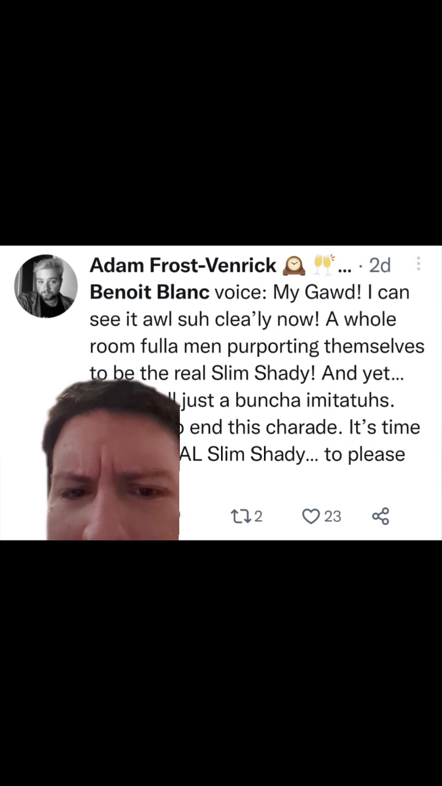This screenshot has height=786, width=442.
Task: Tap the retweet arrows icon
Action: click(239, 516)
